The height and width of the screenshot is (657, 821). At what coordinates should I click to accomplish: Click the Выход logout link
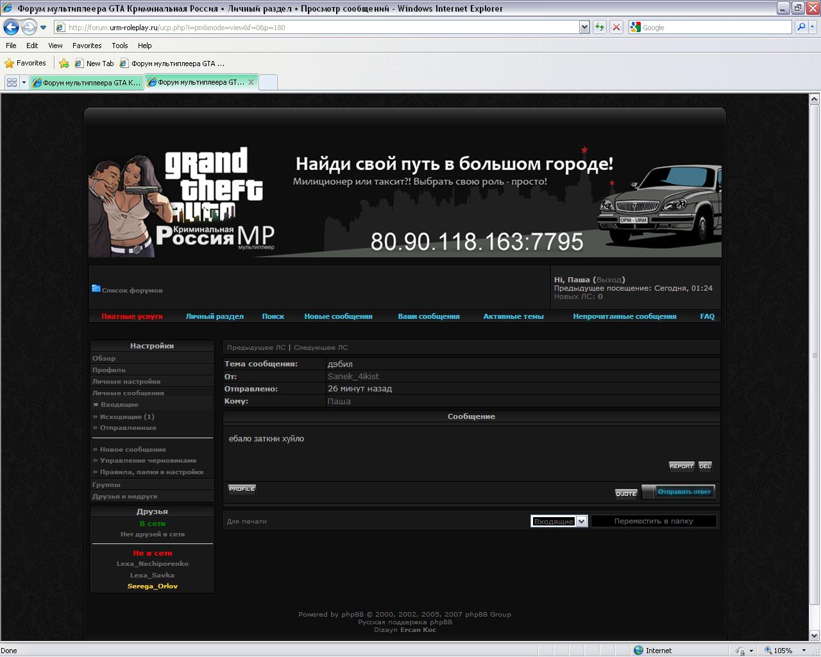click(609, 280)
